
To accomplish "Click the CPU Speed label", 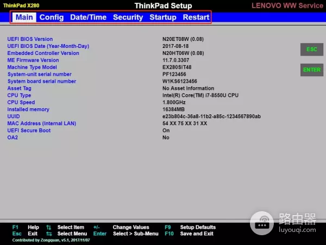I will [x=21, y=102].
